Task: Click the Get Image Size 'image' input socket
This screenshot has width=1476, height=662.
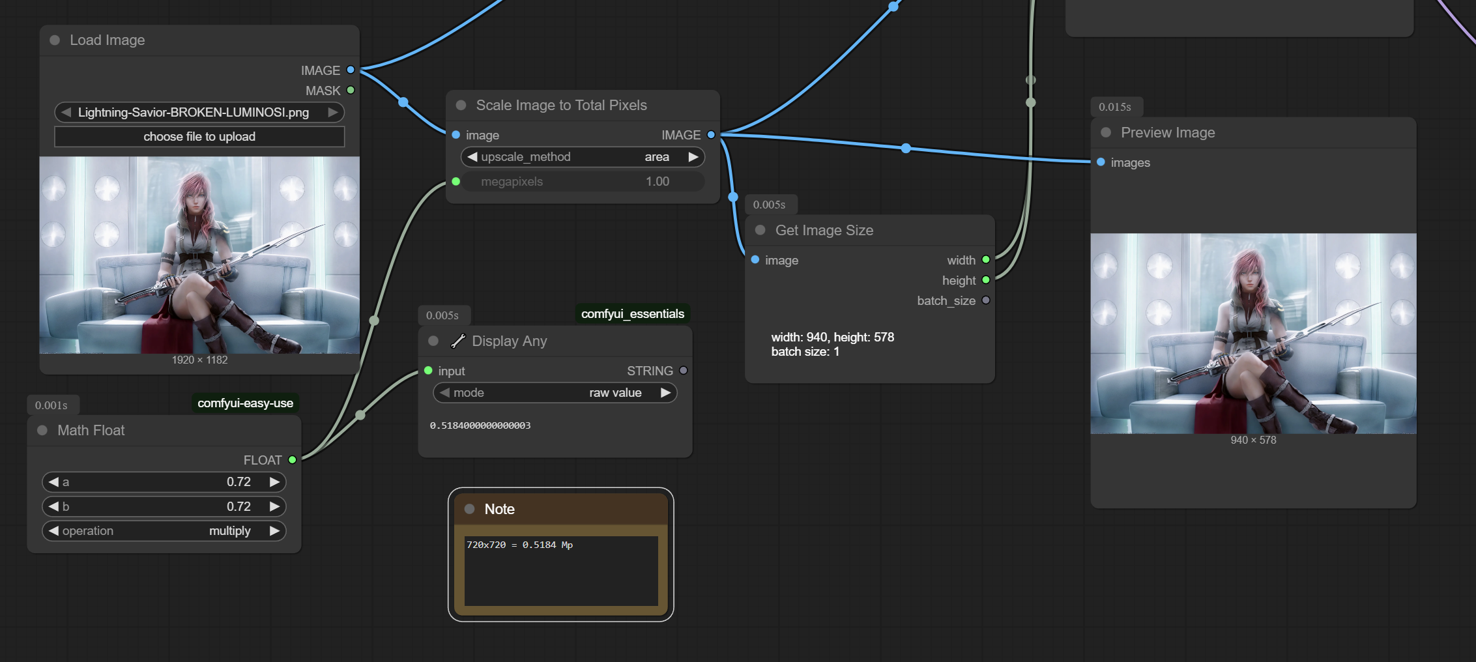Action: point(755,260)
